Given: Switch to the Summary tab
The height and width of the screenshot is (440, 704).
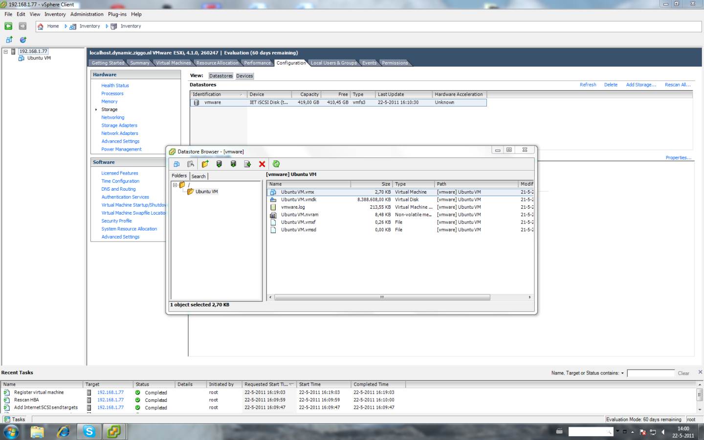Looking at the screenshot, I should (x=140, y=63).
